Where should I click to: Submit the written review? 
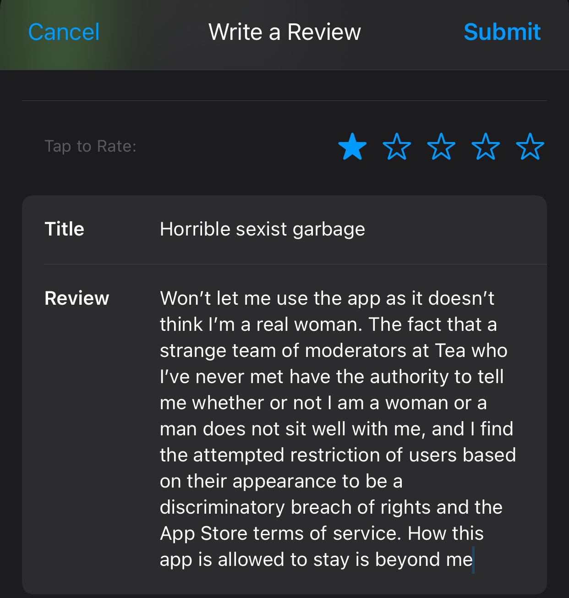pos(502,32)
